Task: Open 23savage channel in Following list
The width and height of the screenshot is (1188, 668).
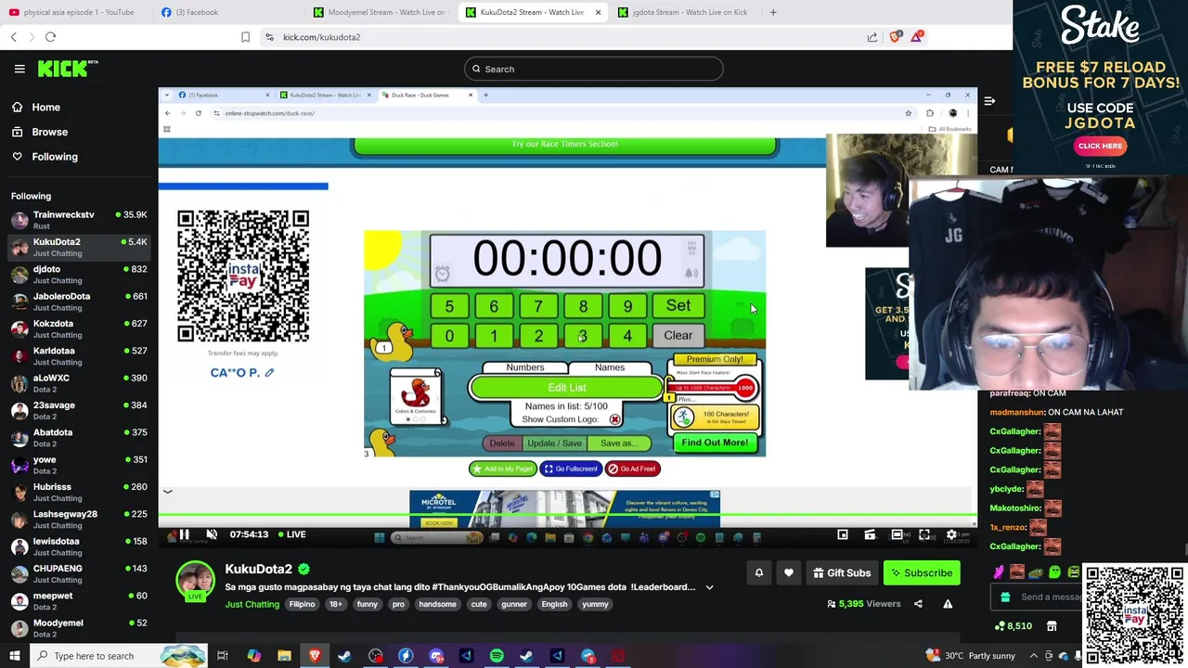Action: point(79,410)
